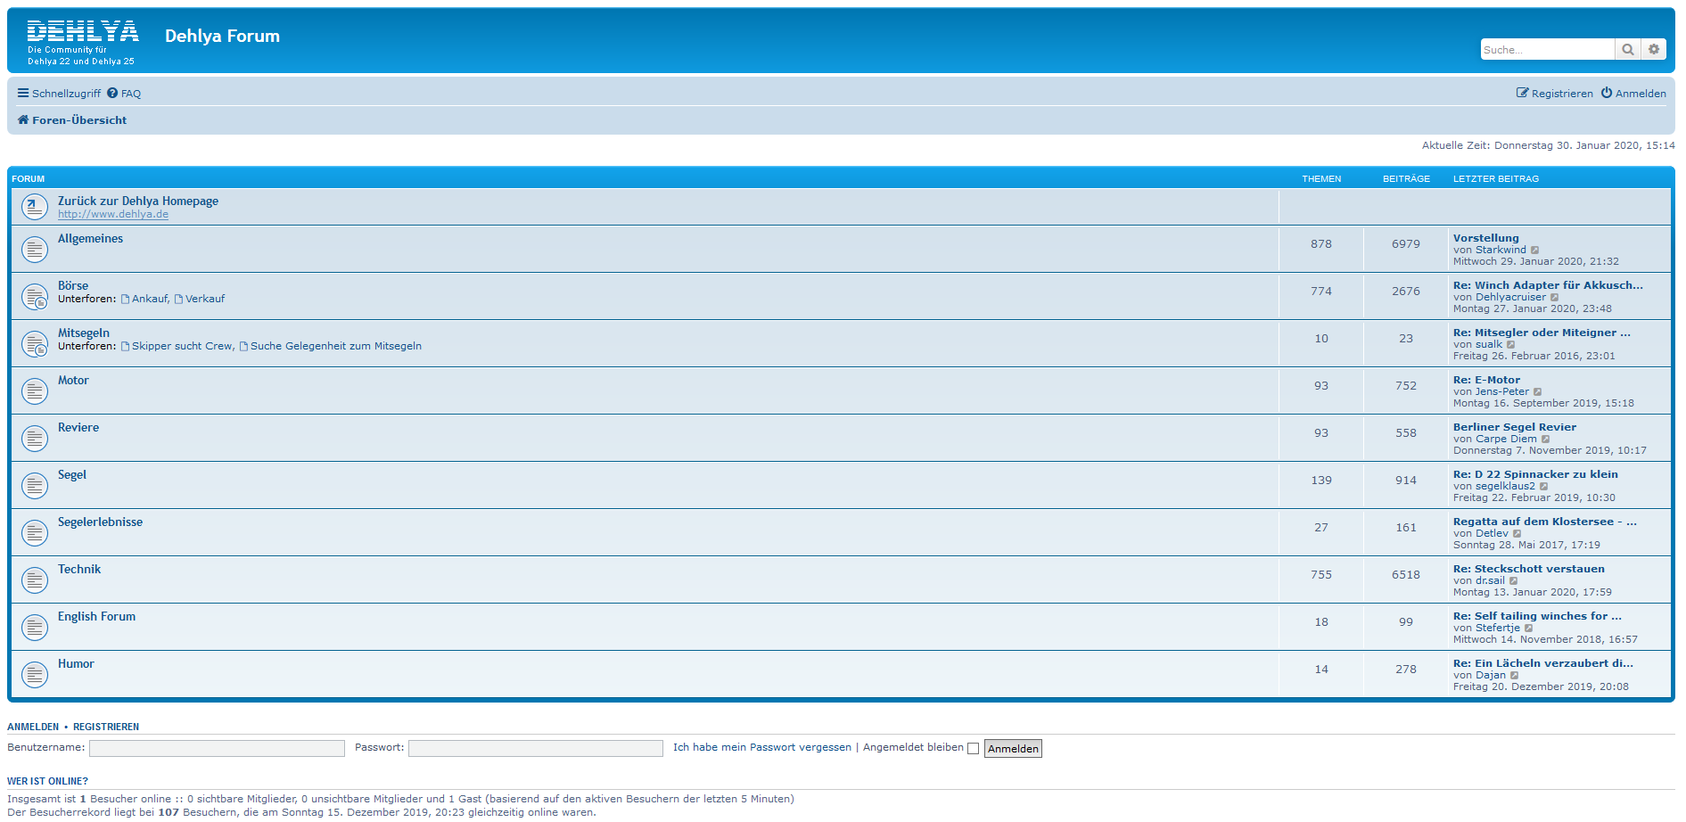Image resolution: width=1686 pixels, height=822 pixels.
Task: Click the Zurück zur Dehlya Homepage link icon
Action: 34,207
